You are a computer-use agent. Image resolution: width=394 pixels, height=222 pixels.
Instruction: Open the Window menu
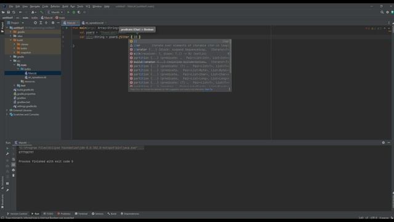pos(97,6)
